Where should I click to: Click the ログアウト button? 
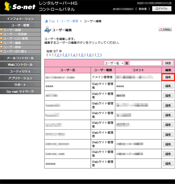pyautogui.click(x=162, y=9)
